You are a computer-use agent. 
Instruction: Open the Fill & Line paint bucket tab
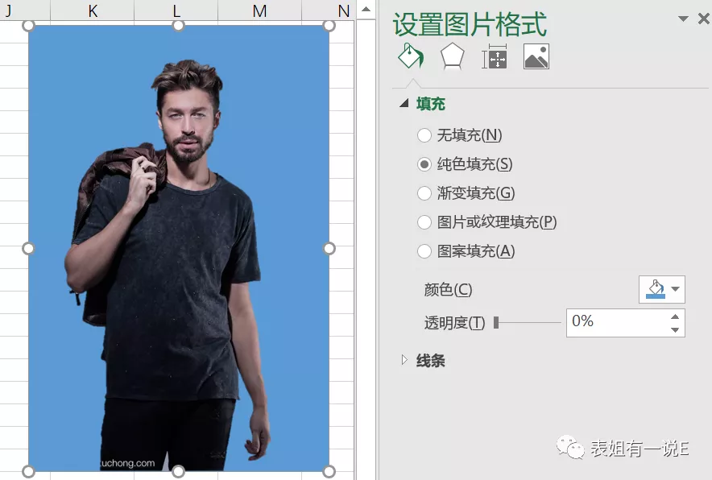point(411,56)
